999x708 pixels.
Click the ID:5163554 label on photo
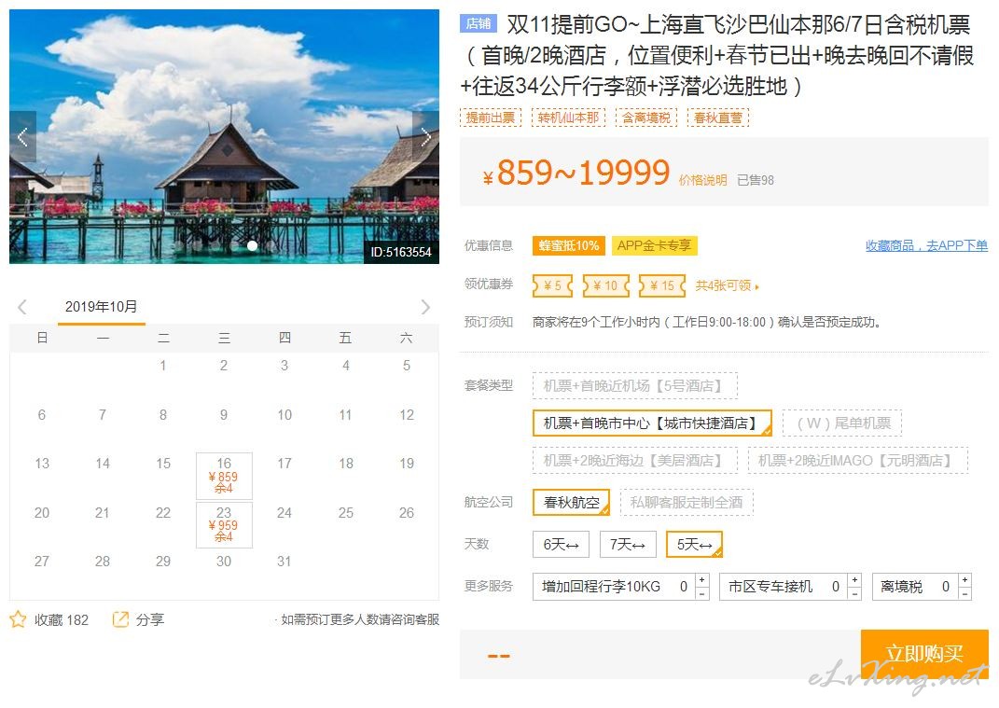tap(401, 252)
